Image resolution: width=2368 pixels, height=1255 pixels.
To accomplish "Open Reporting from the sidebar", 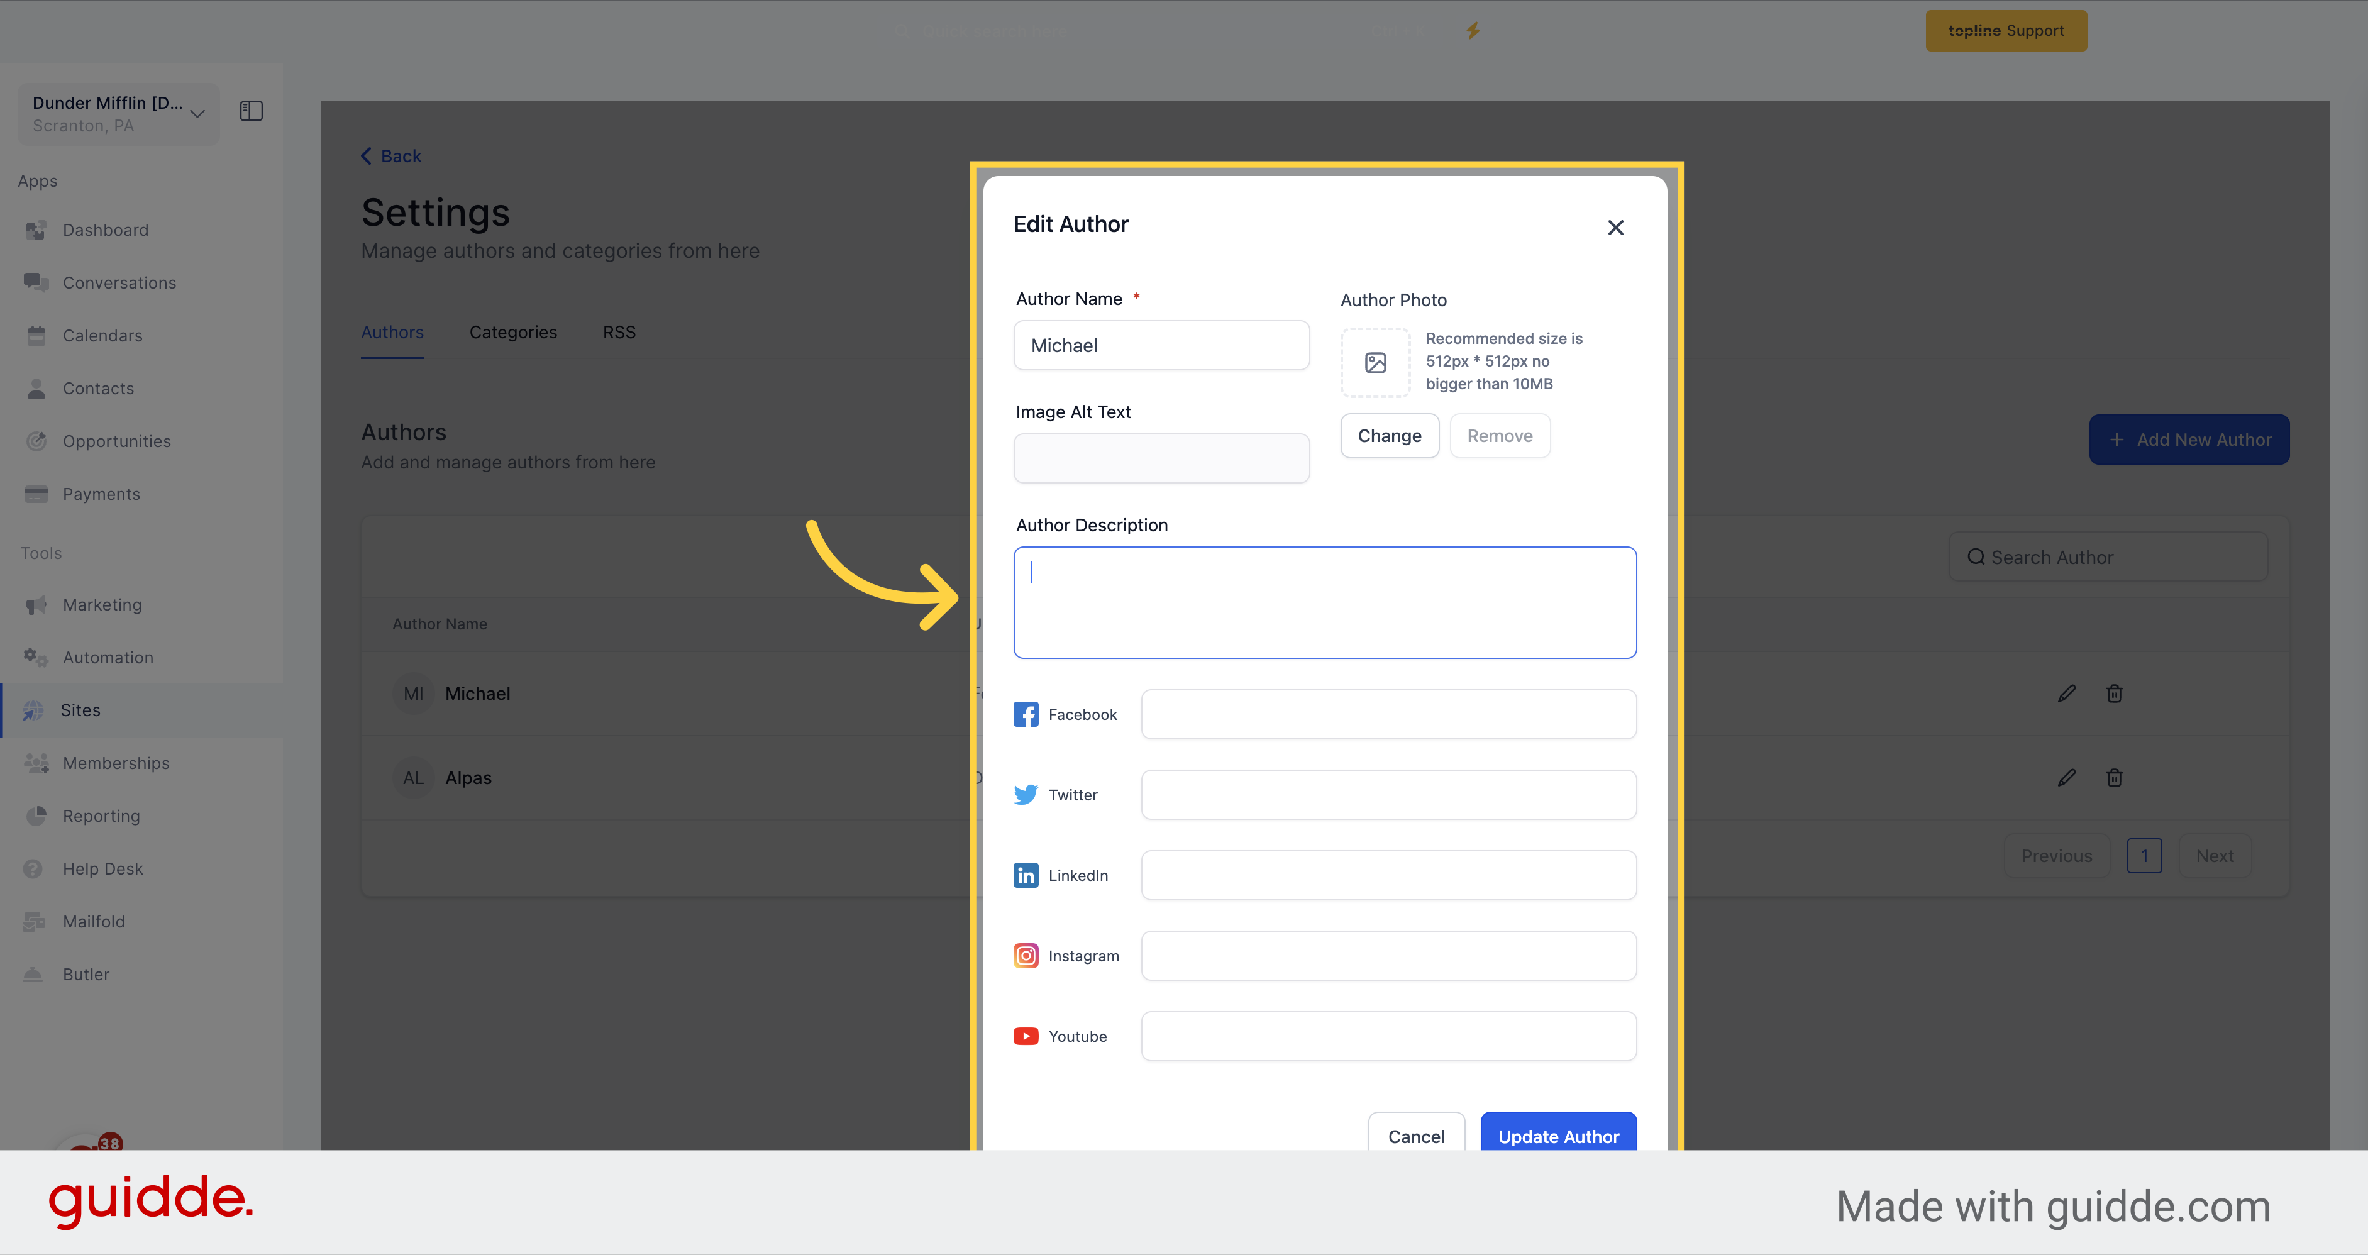I will pos(141,815).
